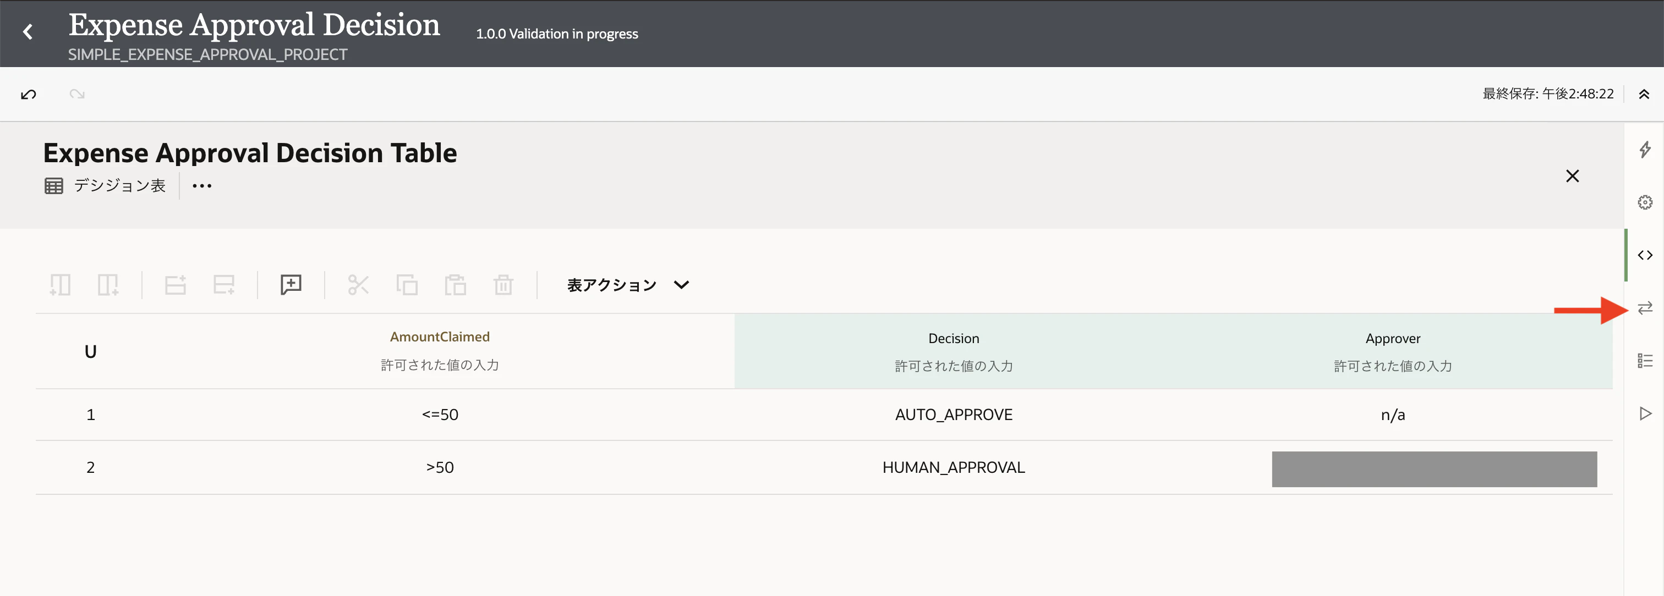Collapse the toolbar with double chevron
This screenshot has width=1664, height=596.
coord(1644,94)
